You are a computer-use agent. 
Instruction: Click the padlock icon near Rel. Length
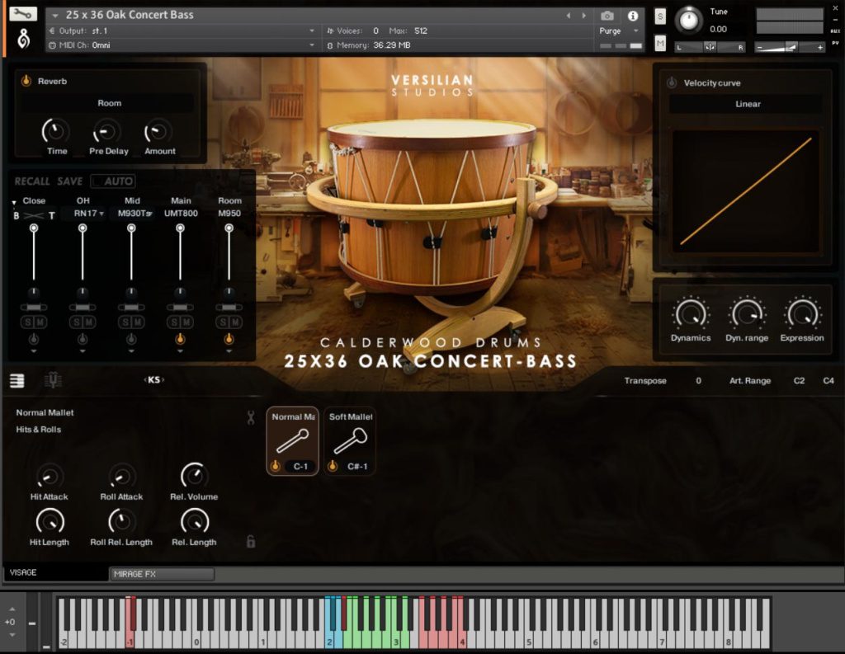point(251,541)
